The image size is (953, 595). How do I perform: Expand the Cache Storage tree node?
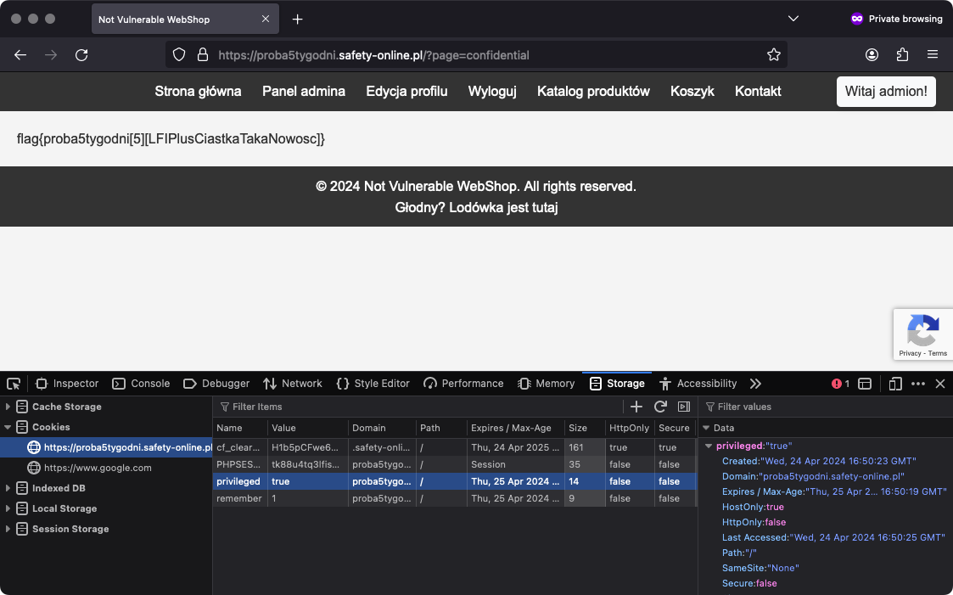(x=8, y=407)
